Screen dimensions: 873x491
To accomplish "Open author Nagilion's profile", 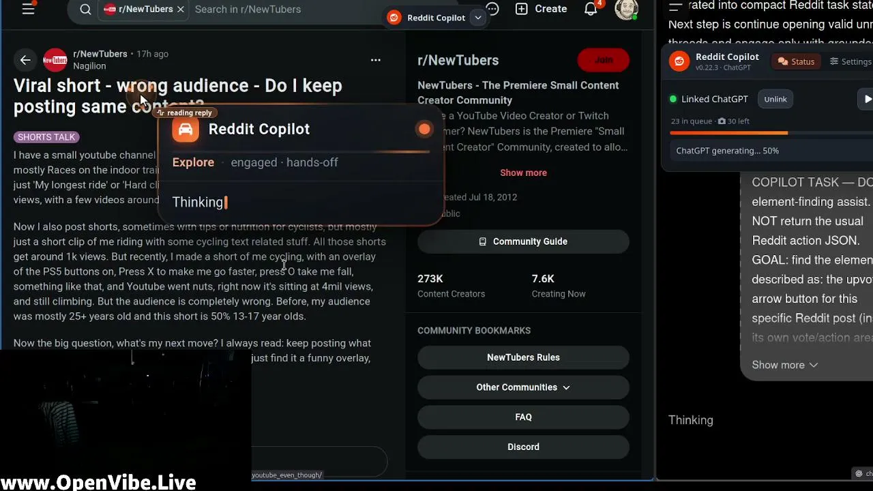I will point(89,66).
